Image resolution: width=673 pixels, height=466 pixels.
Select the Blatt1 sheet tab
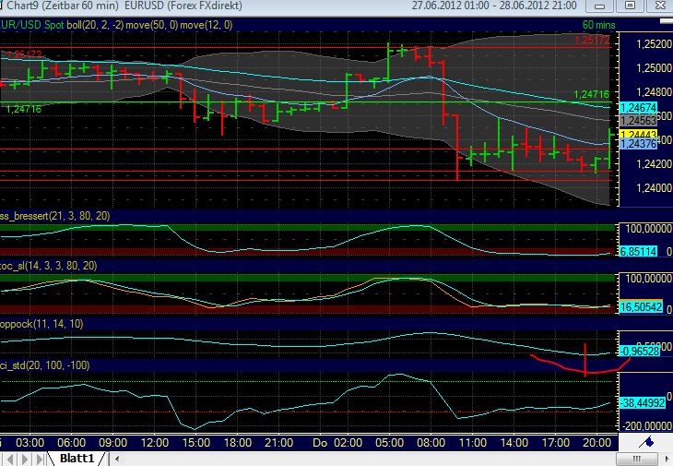[x=77, y=459]
